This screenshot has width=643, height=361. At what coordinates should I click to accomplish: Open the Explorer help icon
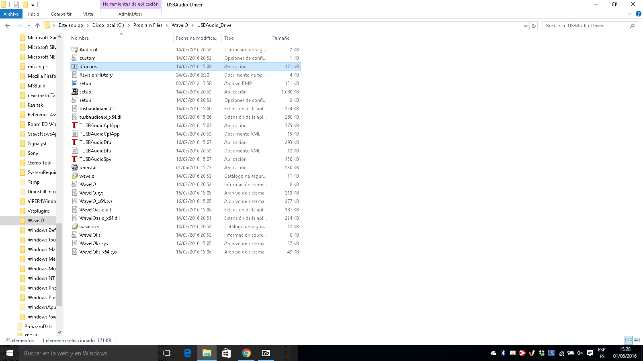click(638, 14)
